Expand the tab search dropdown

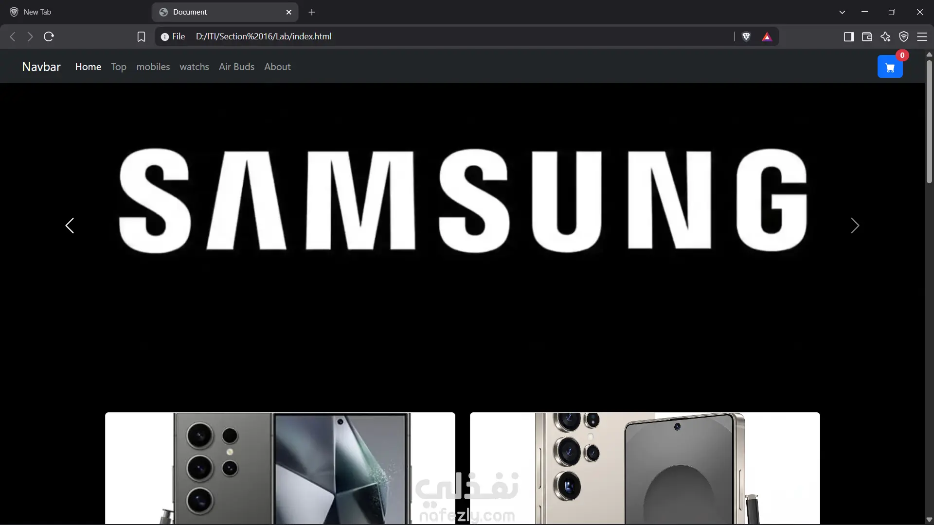[x=842, y=12]
